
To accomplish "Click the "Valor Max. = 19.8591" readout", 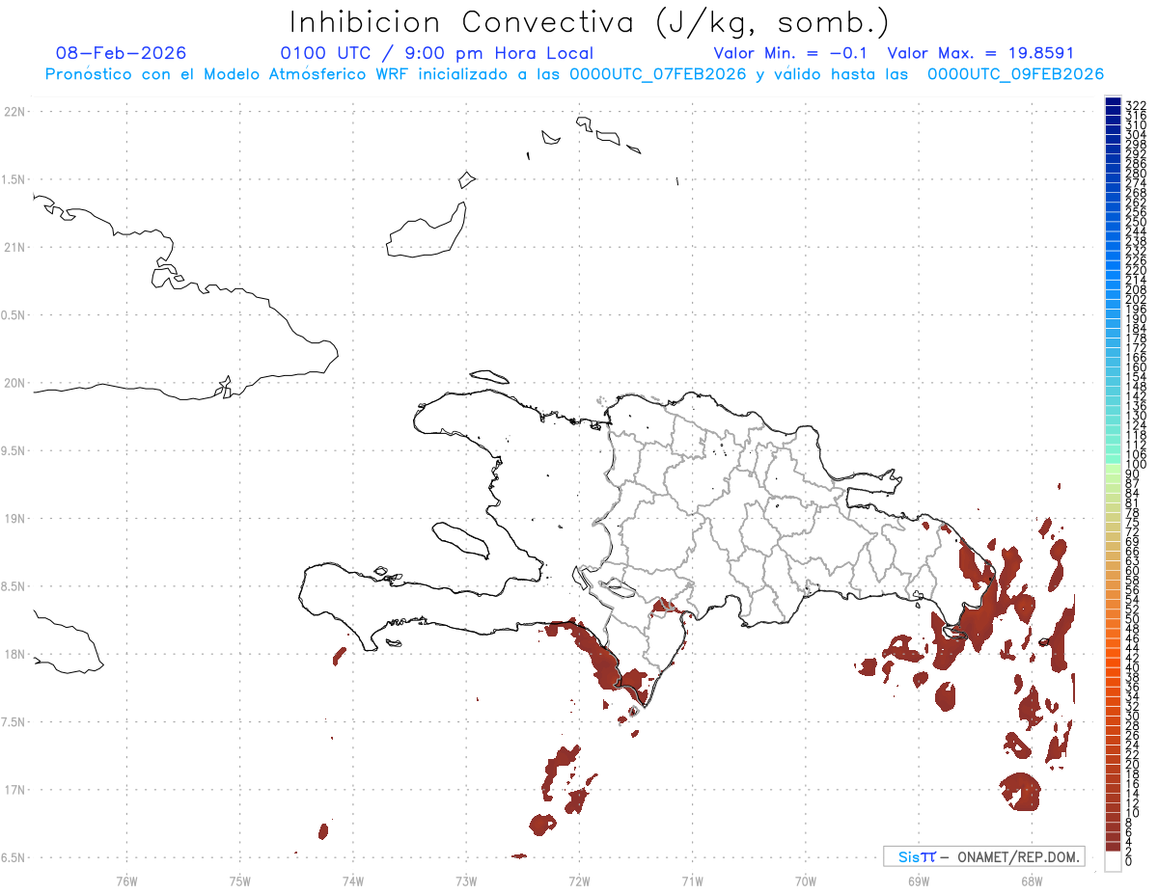I will point(980,53).
